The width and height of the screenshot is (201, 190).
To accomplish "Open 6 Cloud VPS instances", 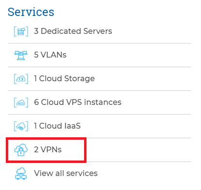I will (x=78, y=102).
